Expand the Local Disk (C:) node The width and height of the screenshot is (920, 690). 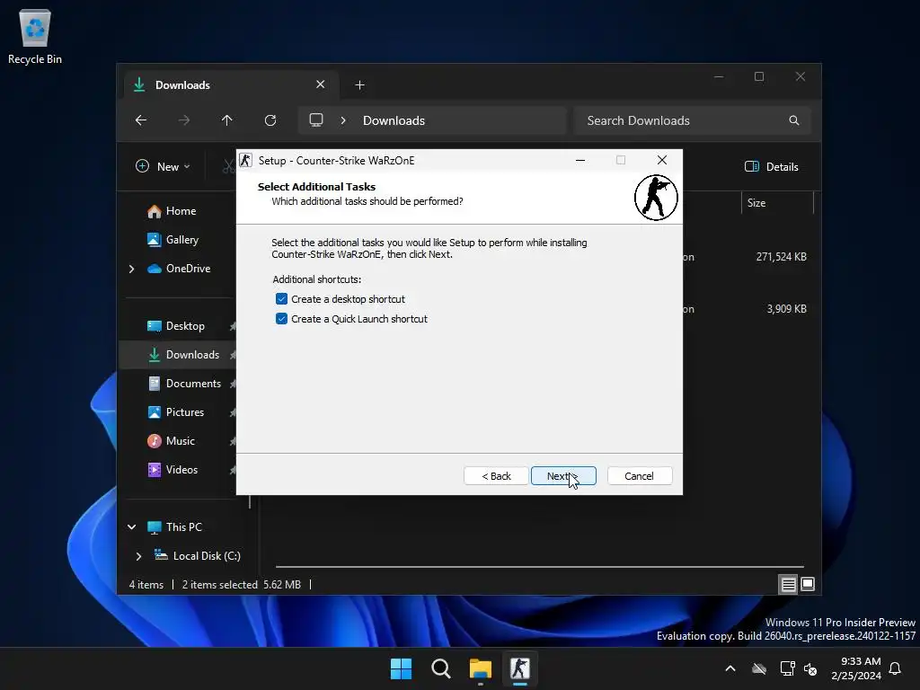point(138,556)
